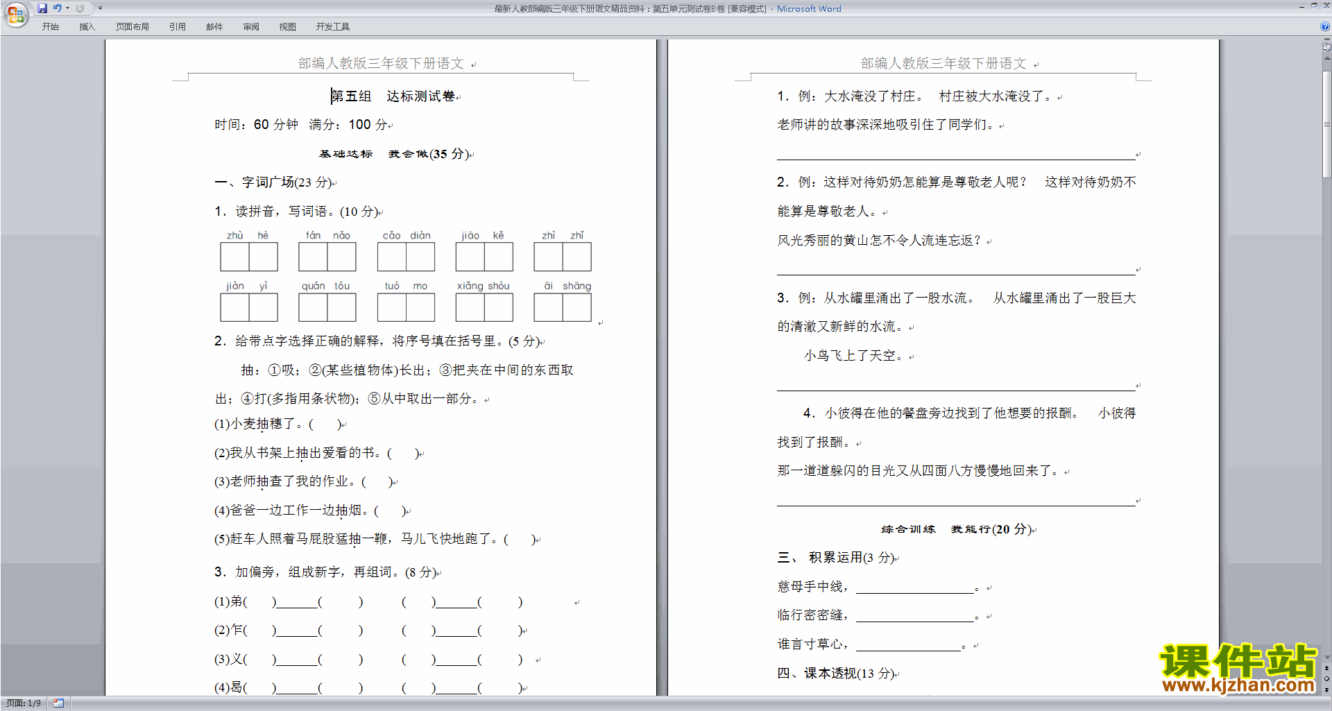Click the vertical scrollbar up arrow
This screenshot has width=1332, height=711.
(1326, 58)
